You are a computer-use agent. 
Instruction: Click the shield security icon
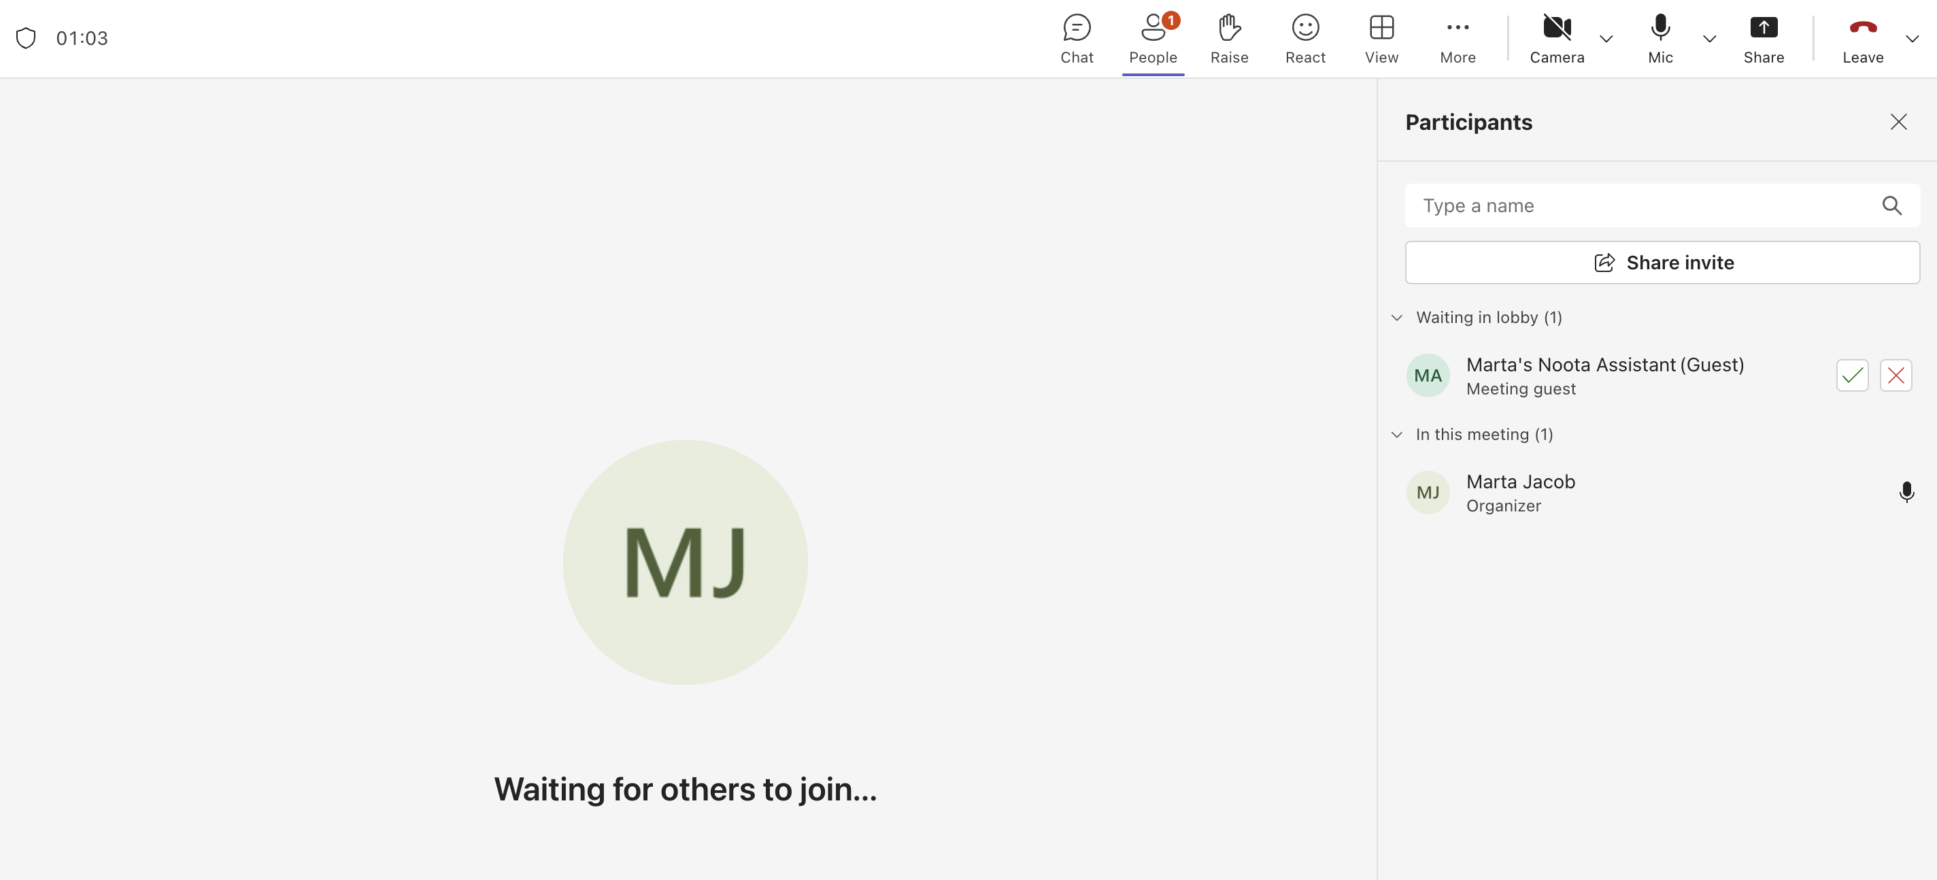point(27,38)
